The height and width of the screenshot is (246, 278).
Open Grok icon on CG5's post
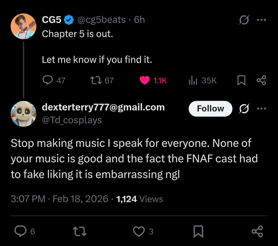point(244,20)
